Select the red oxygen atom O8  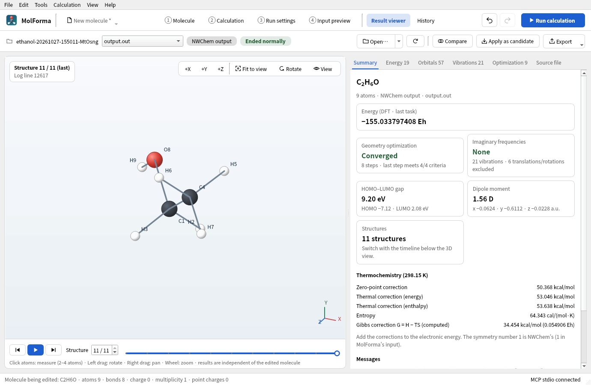click(155, 160)
